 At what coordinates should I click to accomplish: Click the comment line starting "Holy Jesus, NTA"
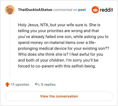(x=59, y=25)
